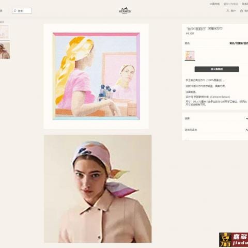The image size is (248, 248).
Task: Click the search magnifier icon
Action: tap(15, 11)
